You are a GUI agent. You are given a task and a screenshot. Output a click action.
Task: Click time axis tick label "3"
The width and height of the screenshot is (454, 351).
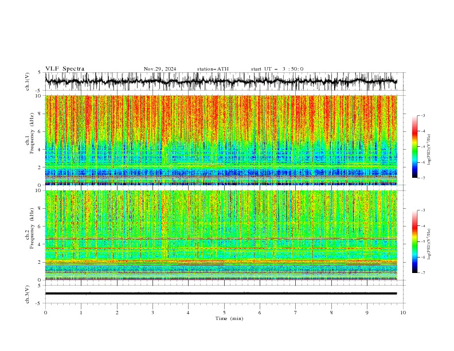pos(152,313)
